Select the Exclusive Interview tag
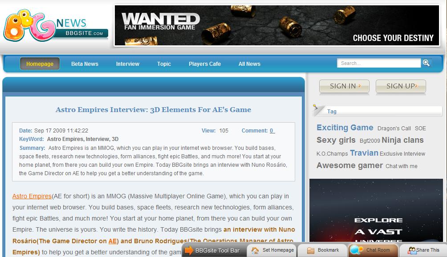Image resolution: width=447 pixels, height=257 pixels. click(x=402, y=154)
